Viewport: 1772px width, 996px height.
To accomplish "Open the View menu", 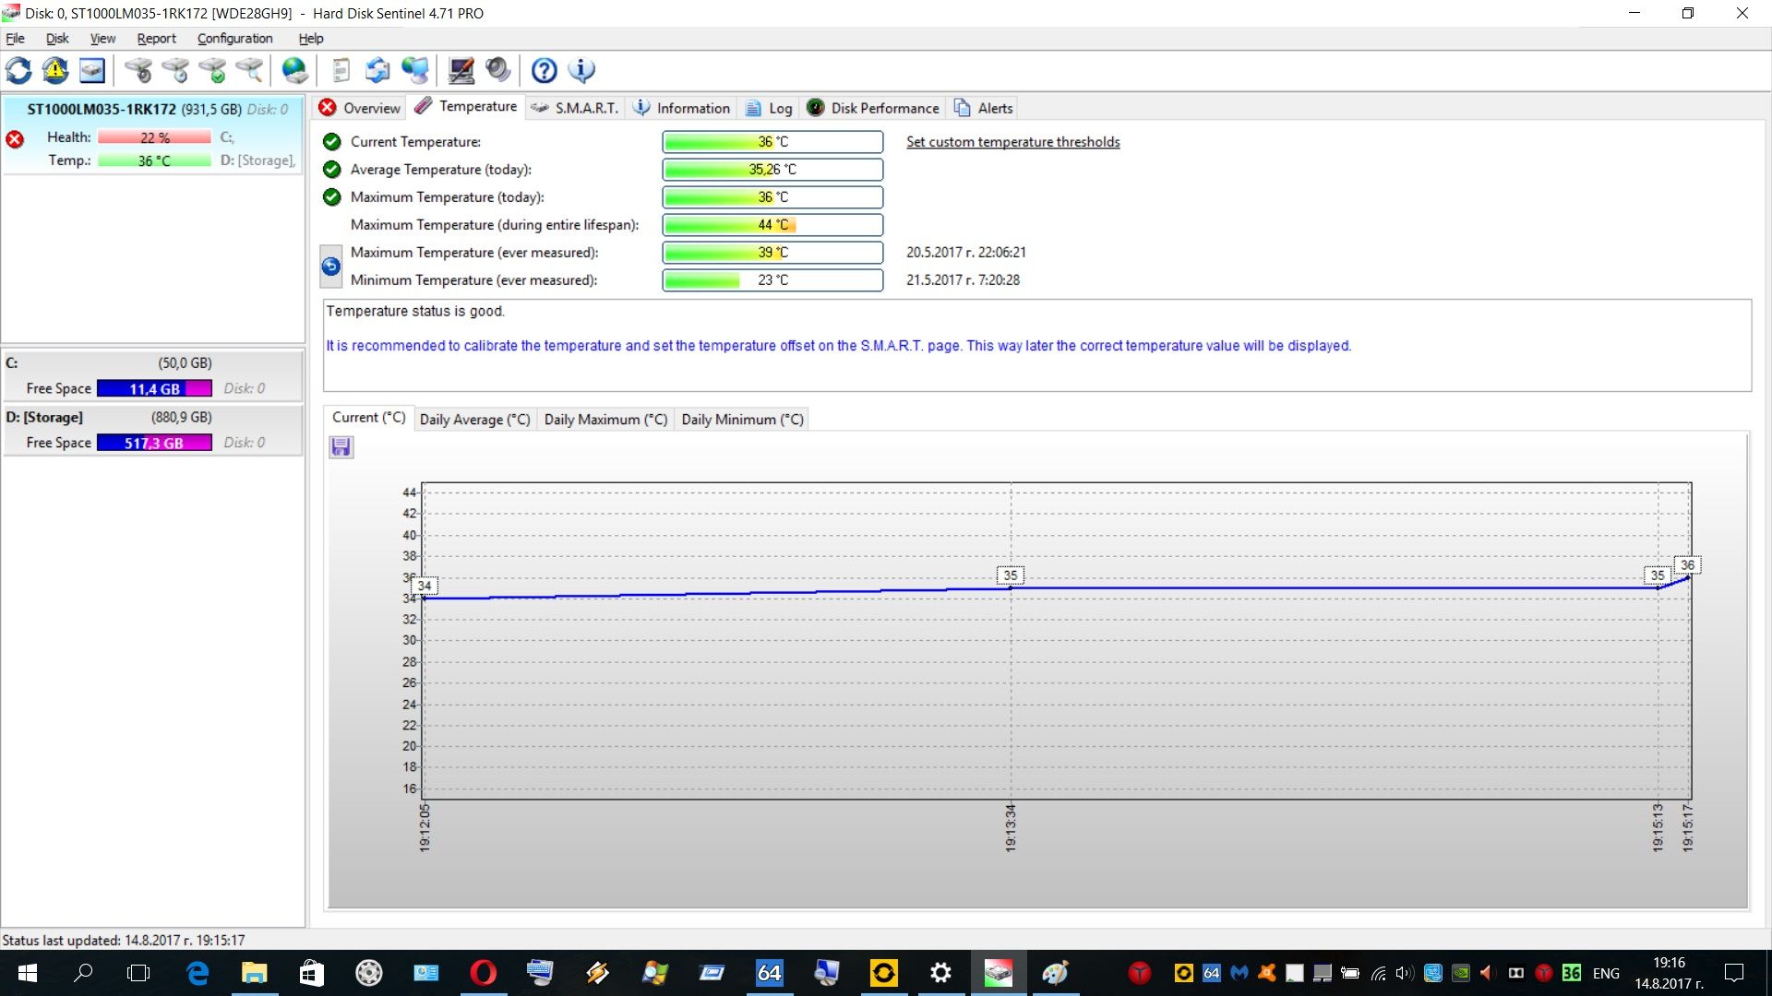I will point(102,39).
